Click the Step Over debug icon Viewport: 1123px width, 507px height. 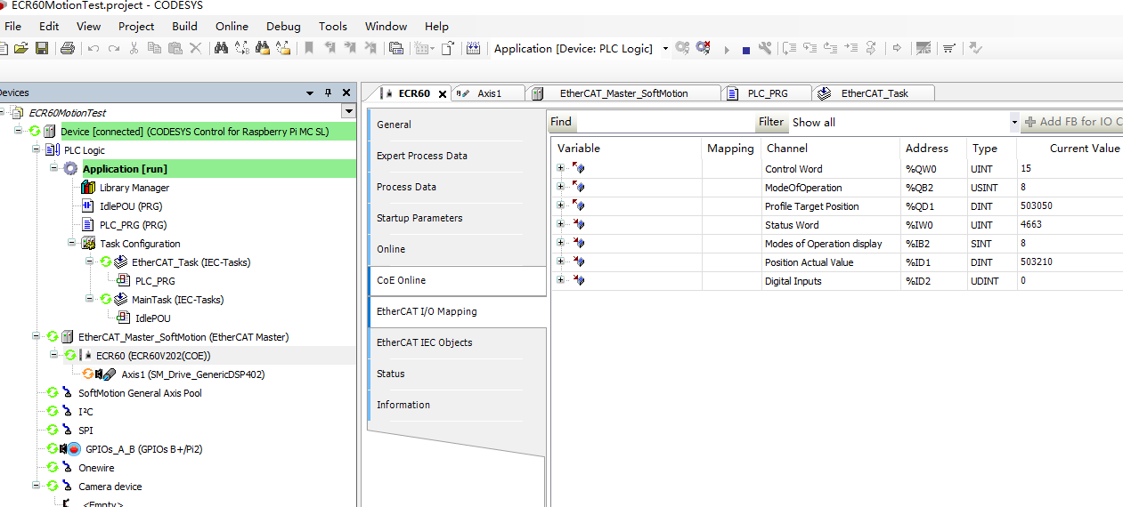click(790, 48)
